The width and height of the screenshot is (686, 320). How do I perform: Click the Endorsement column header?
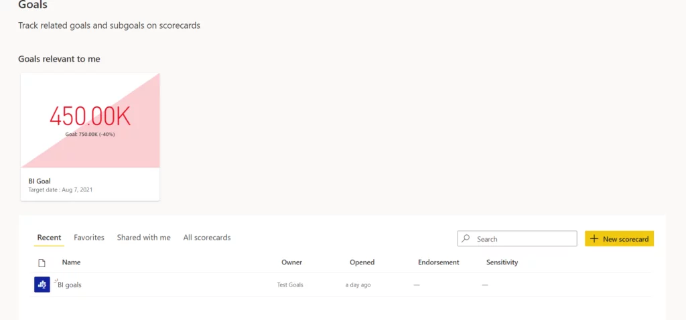coord(438,262)
